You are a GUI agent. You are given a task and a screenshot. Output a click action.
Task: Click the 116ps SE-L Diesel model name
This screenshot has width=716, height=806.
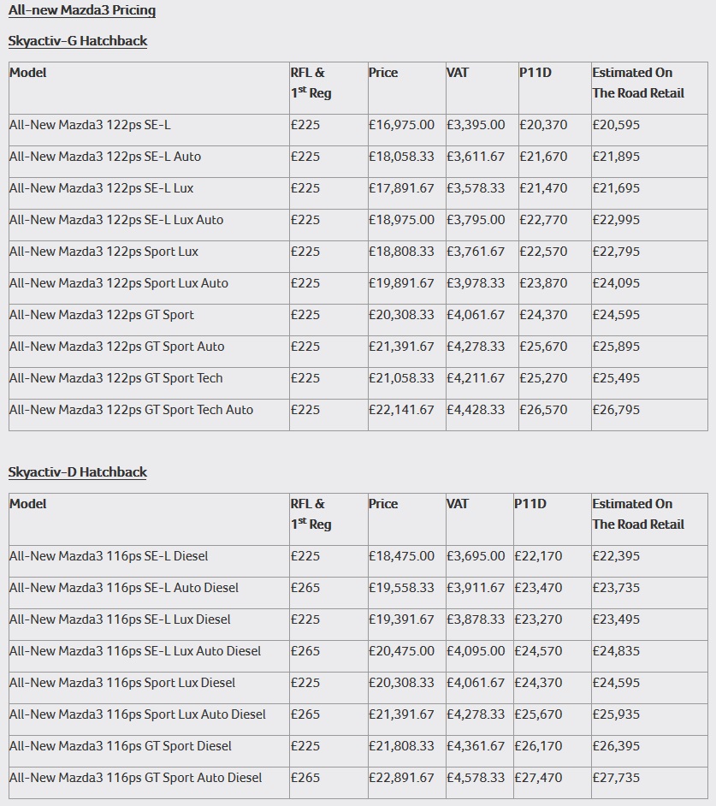109,556
